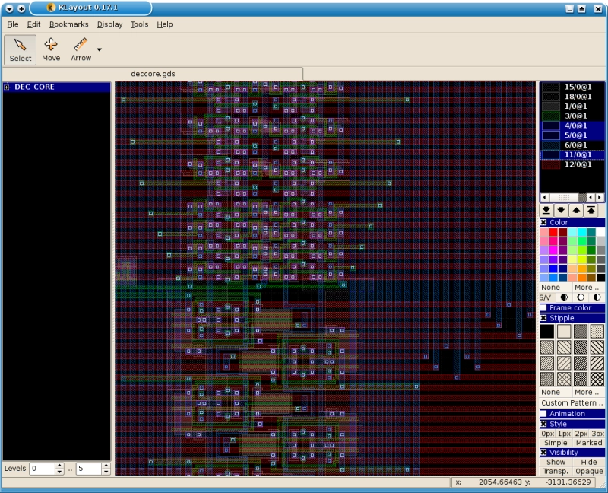Screen dimensions: 608x493
Task: Enable the Frame color panel
Action: 543,308
